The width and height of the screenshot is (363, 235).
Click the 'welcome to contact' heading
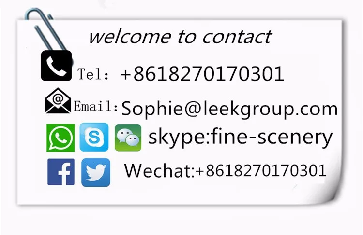[x=180, y=37]
